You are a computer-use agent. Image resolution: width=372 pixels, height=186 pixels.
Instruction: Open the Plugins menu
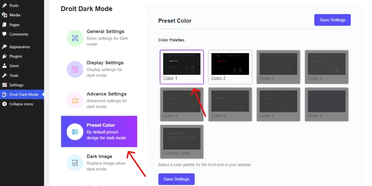coord(22,56)
